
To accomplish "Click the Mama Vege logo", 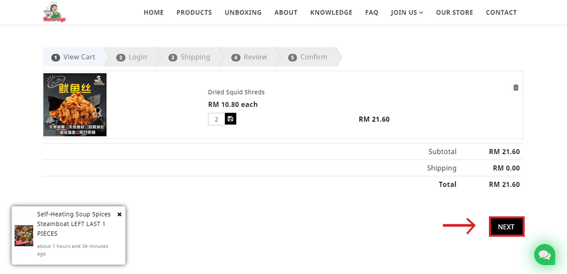I will coord(54,12).
